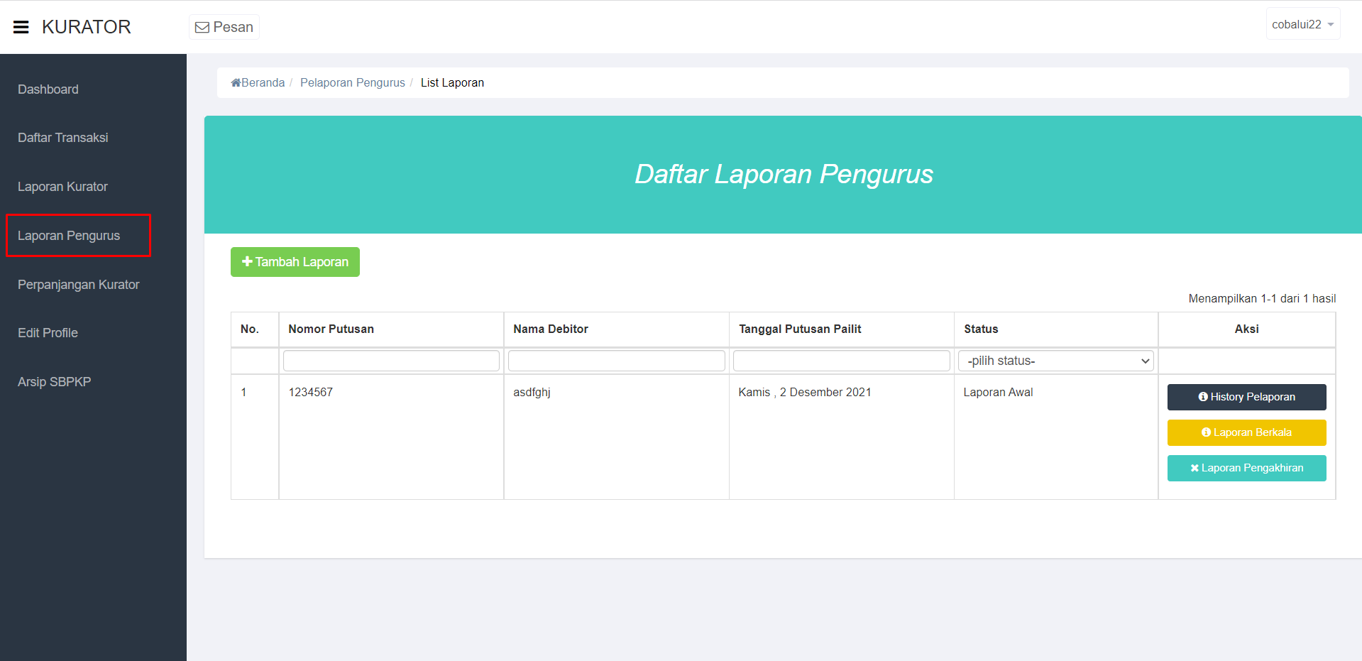1362x661 pixels.
Task: Open Dashboard from the sidebar
Action: (48, 89)
